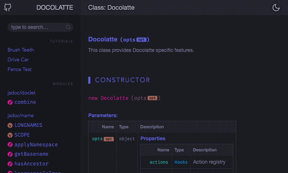This screenshot has height=173, width=288.
Task: Click function icon beside combine
Action: 10,102
